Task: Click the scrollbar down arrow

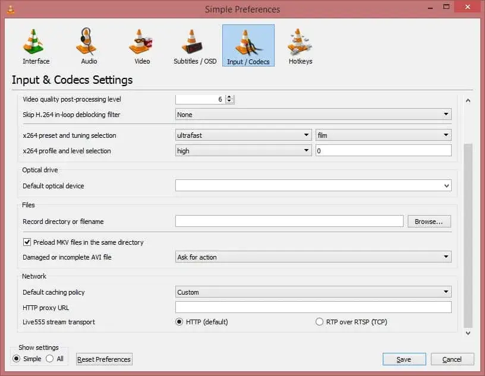Action: [x=468, y=333]
